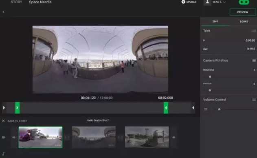Collapse the Trim section menu icon
The image size is (257, 158).
pyautogui.click(x=254, y=31)
